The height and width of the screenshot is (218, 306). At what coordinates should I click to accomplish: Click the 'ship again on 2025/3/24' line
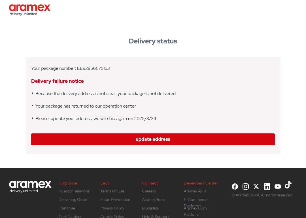coord(96,119)
